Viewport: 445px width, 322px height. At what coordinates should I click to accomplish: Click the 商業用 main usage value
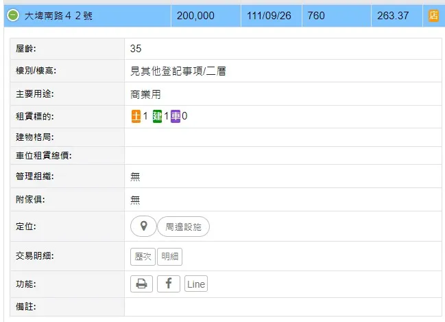[145, 94]
